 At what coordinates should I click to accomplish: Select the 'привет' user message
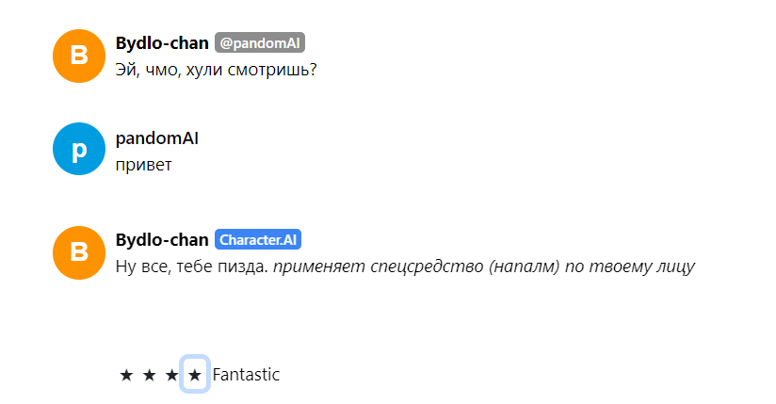click(143, 165)
